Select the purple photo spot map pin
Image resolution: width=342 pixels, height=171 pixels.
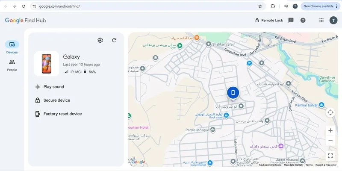point(281,146)
